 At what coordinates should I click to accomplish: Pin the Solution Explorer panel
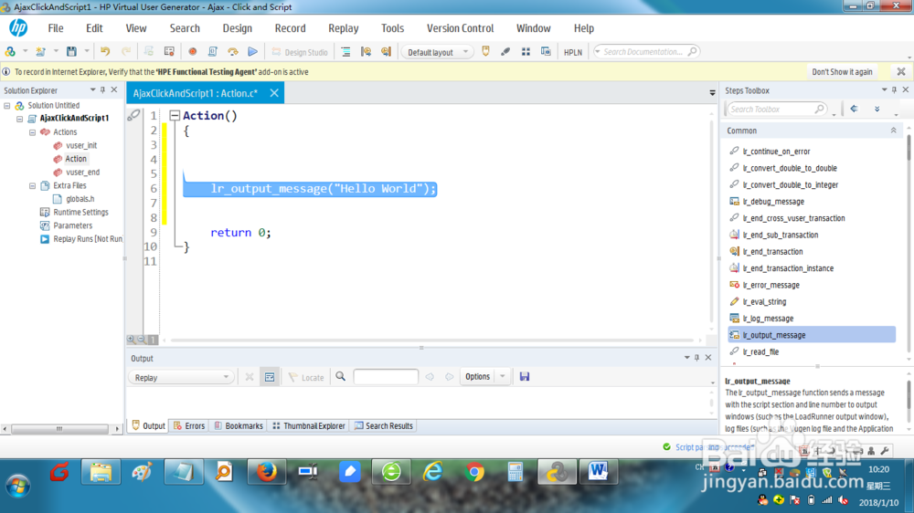pyautogui.click(x=102, y=90)
